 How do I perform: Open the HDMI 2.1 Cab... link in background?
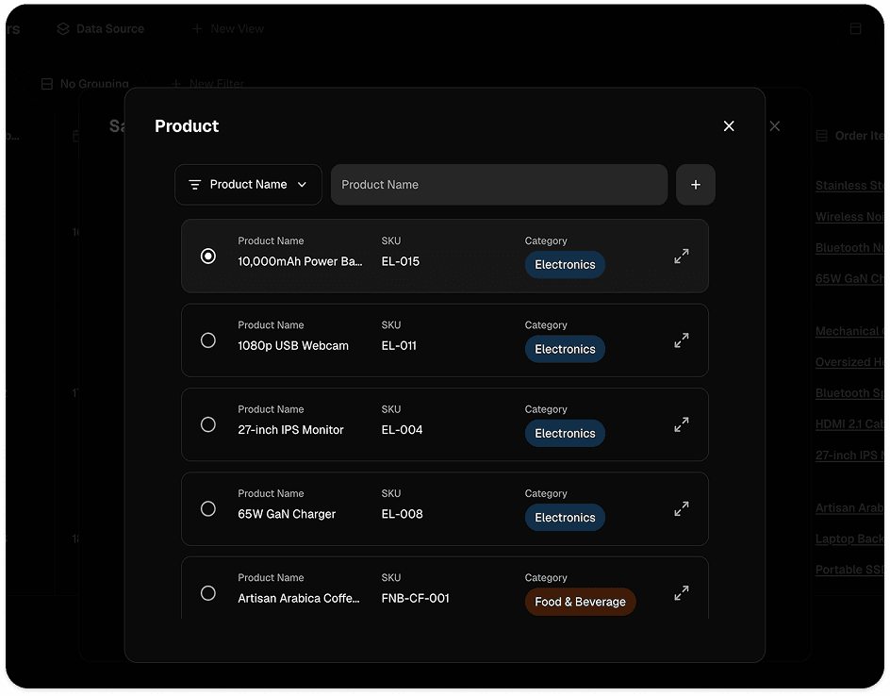tap(849, 424)
